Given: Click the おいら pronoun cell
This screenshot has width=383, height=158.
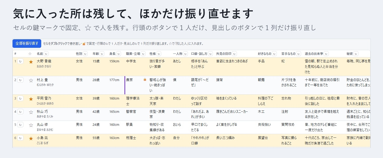Looking at the screenshot, I should tap(181, 127).
